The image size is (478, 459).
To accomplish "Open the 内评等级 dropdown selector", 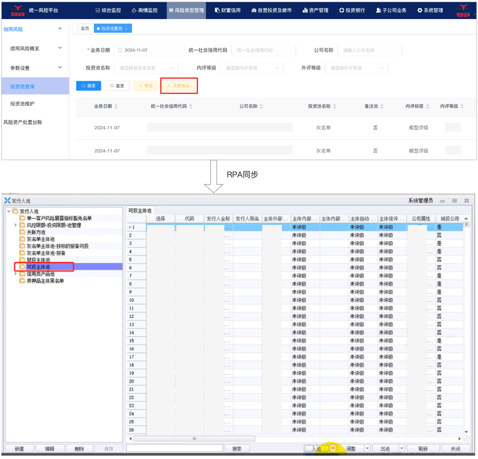I will 252,68.
